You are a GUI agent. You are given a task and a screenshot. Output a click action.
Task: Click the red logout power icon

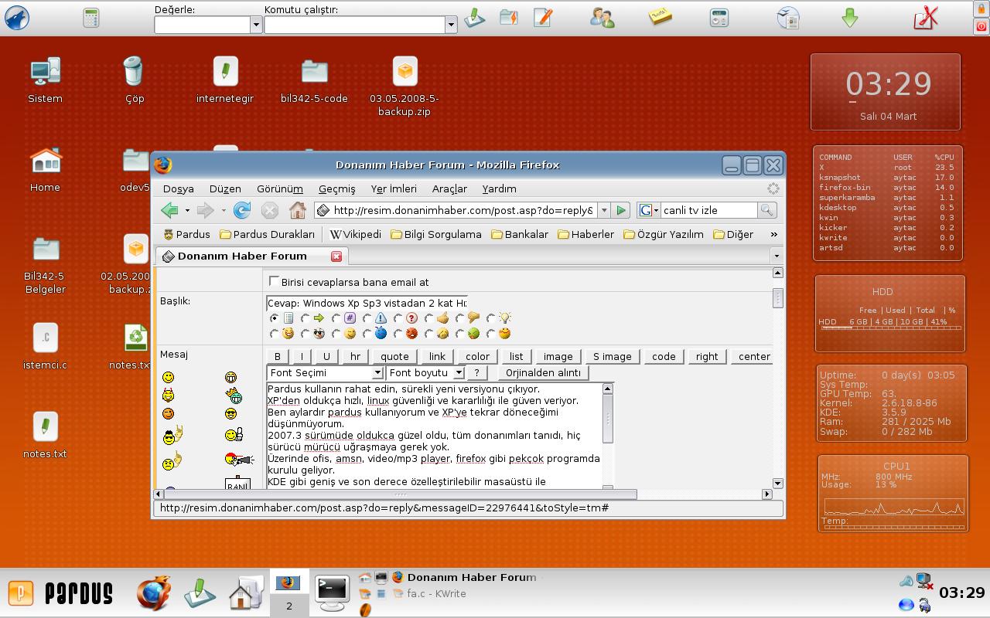(x=981, y=27)
